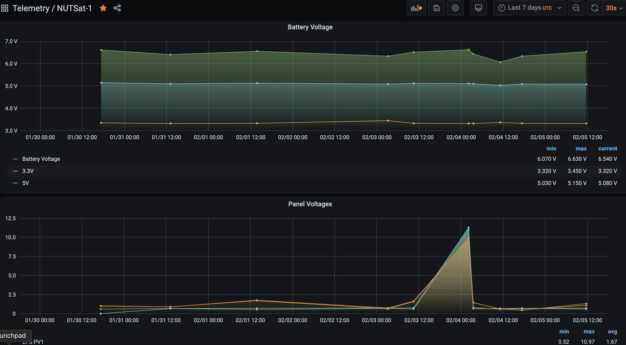Click the share dashboard icon
Viewport: 626px width, 345px height.
coord(117,8)
